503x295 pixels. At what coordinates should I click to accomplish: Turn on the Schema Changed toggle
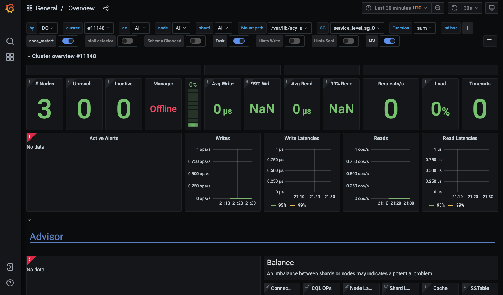click(x=196, y=41)
